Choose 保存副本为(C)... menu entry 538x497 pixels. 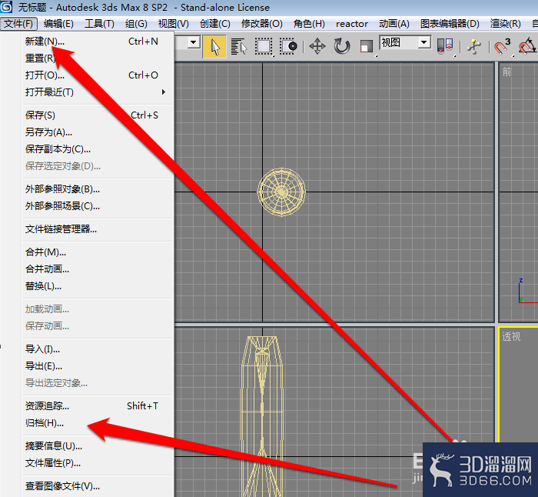98,148
